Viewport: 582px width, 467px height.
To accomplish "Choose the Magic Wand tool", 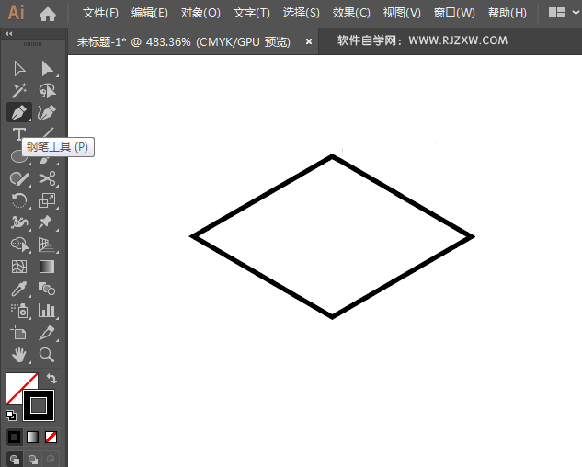I will (x=19, y=90).
